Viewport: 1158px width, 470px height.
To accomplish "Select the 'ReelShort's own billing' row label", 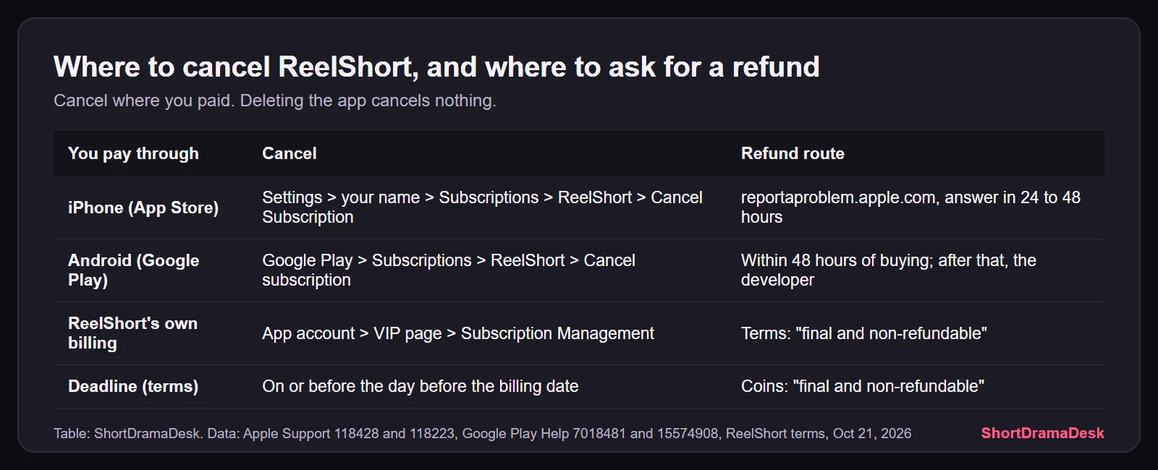I will 132,333.
